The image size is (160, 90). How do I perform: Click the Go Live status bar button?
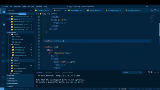(x=113, y=89)
